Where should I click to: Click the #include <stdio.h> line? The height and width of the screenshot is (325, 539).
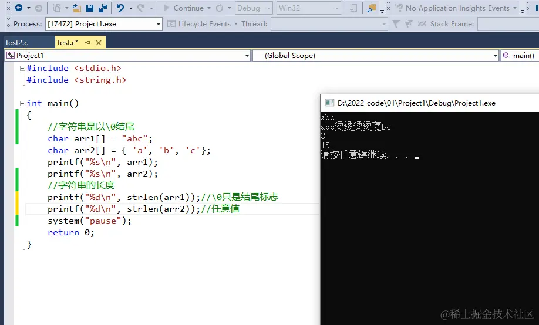pyautogui.click(x=74, y=69)
